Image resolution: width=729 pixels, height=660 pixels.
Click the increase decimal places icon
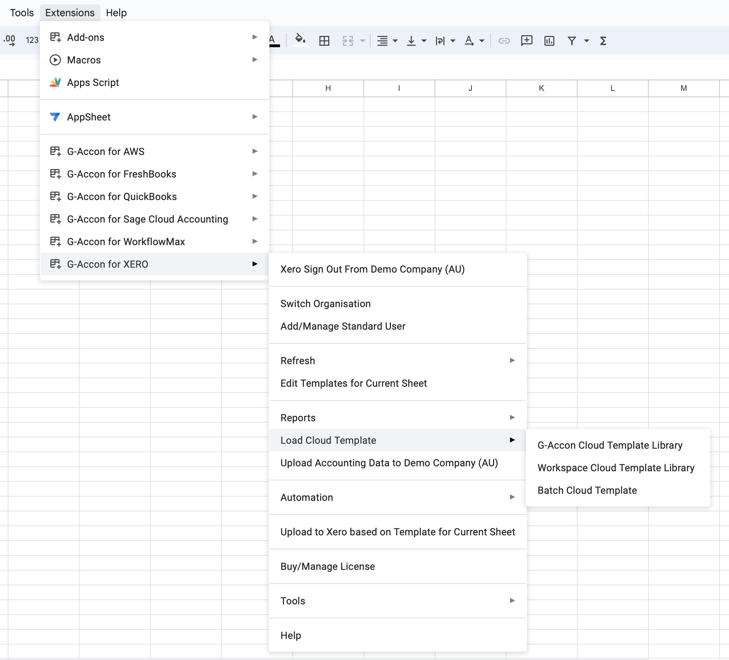(x=9, y=40)
